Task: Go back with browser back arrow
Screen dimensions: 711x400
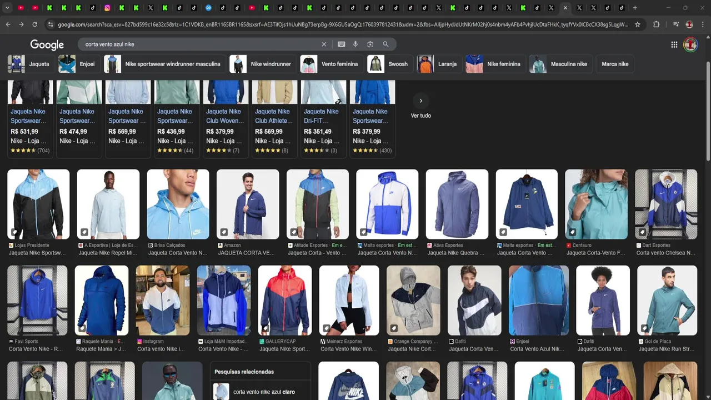Action: (x=8, y=24)
